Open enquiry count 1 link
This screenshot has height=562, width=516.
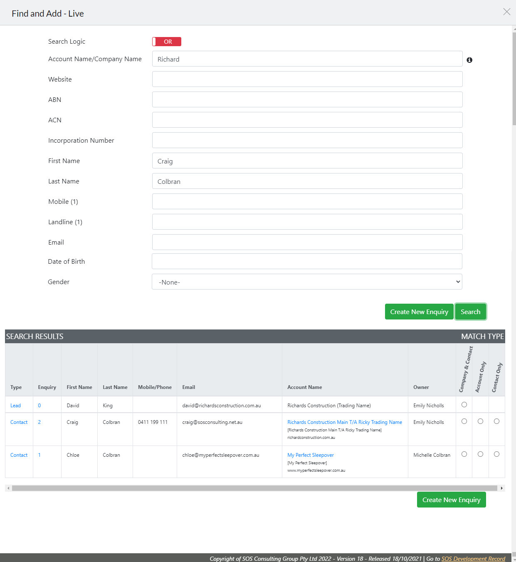pos(40,455)
